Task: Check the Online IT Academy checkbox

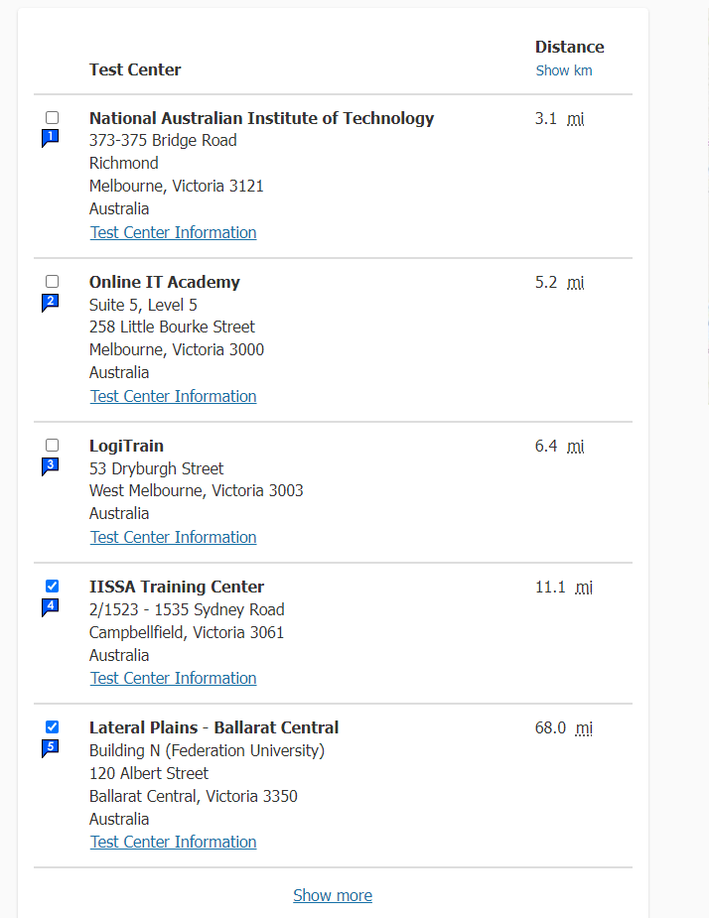Action: click(x=53, y=282)
